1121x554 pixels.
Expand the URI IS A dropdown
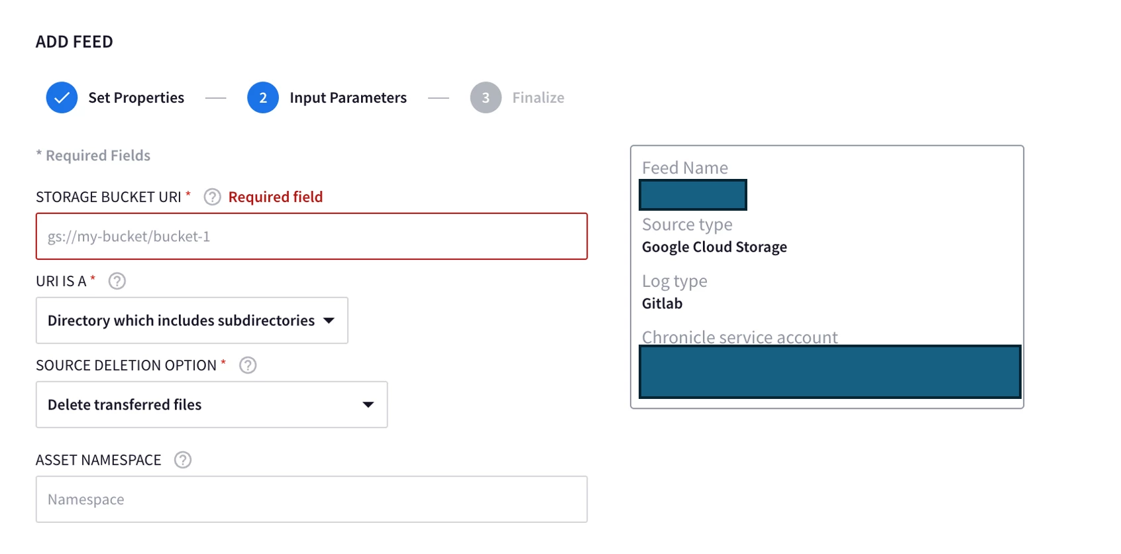(x=192, y=320)
